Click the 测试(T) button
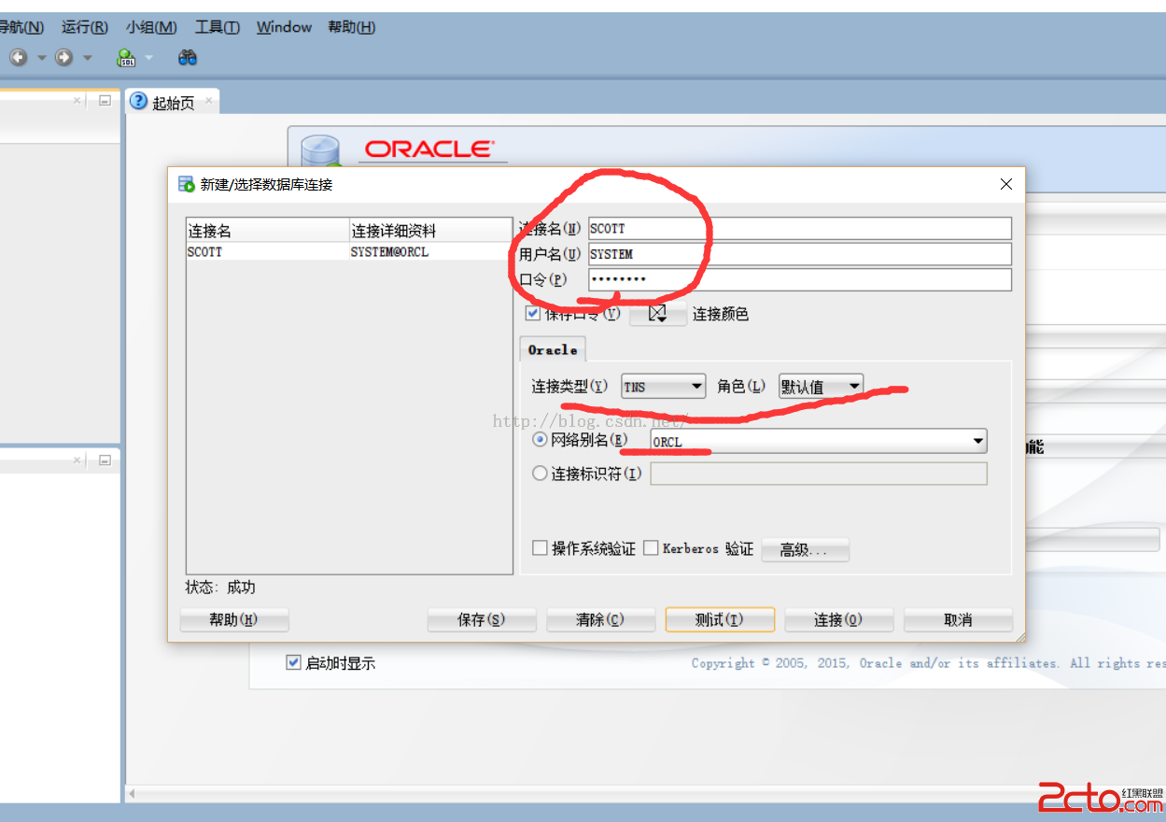The height and width of the screenshot is (822, 1166). click(x=720, y=619)
